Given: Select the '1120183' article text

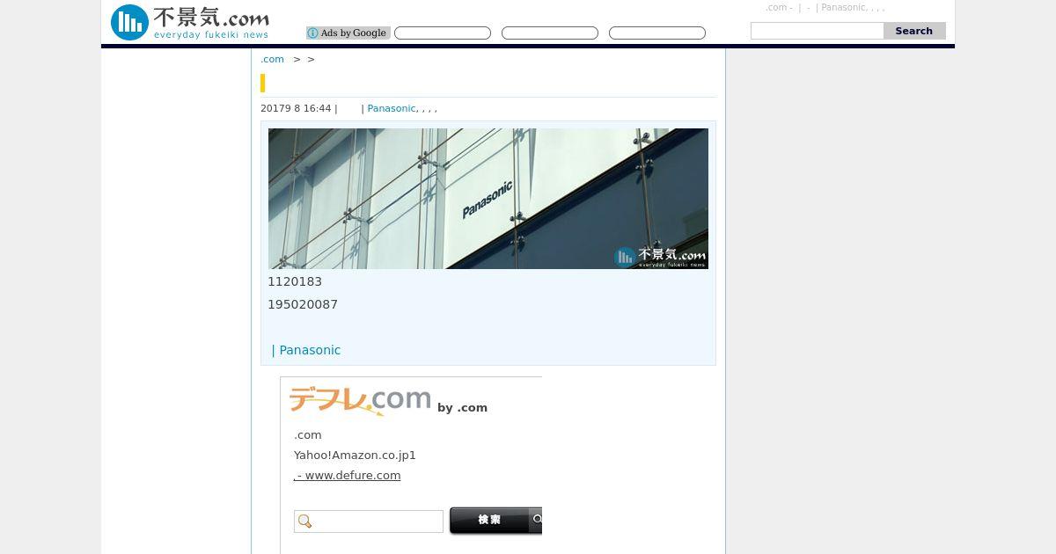Looking at the screenshot, I should (x=295, y=281).
